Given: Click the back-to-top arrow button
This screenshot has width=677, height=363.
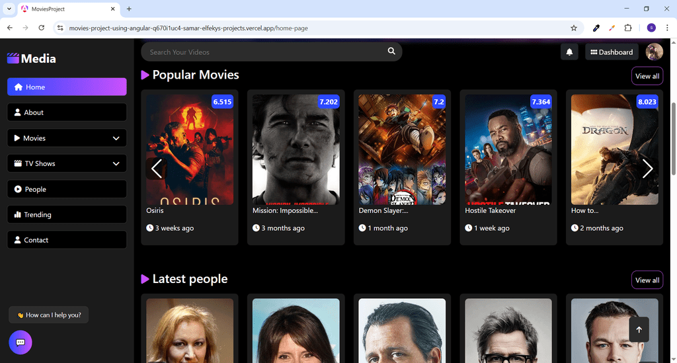Looking at the screenshot, I should pos(639,329).
